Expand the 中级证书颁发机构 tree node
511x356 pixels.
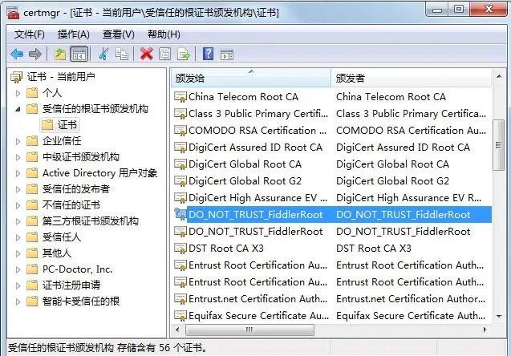pyautogui.click(x=18, y=157)
